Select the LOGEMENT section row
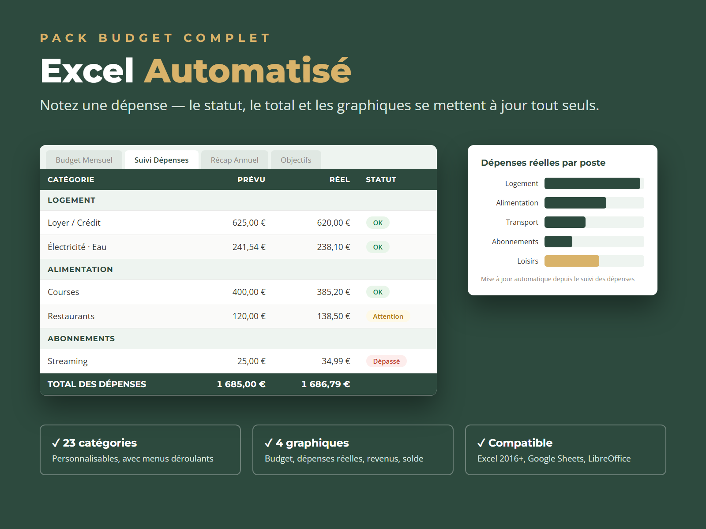 tap(238, 200)
